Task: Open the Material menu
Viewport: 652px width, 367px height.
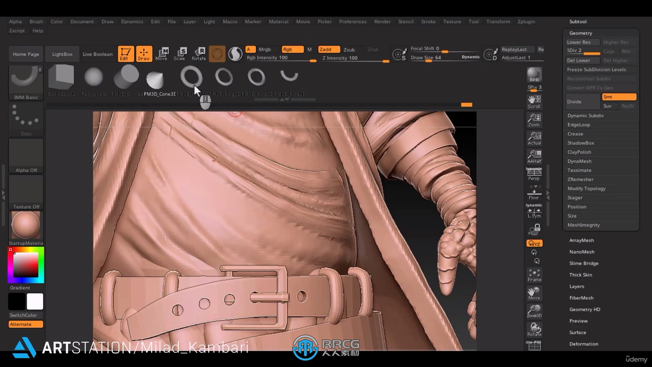Action: pos(278,21)
